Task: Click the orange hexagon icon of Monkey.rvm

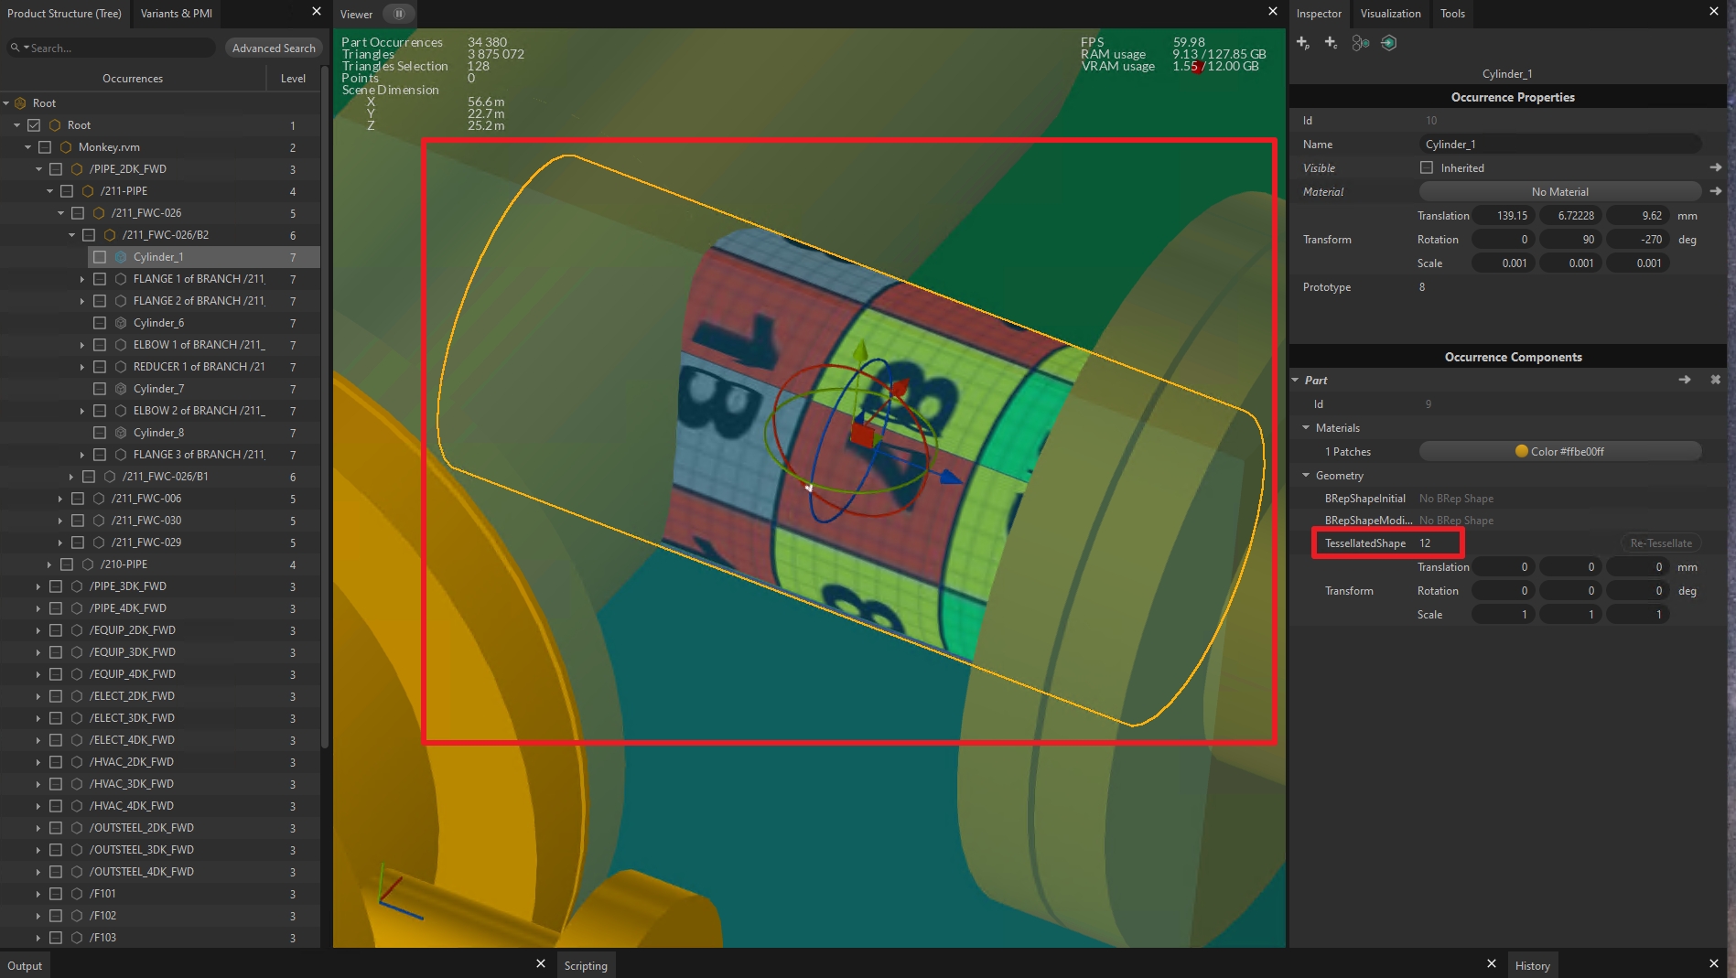Action: click(66, 147)
